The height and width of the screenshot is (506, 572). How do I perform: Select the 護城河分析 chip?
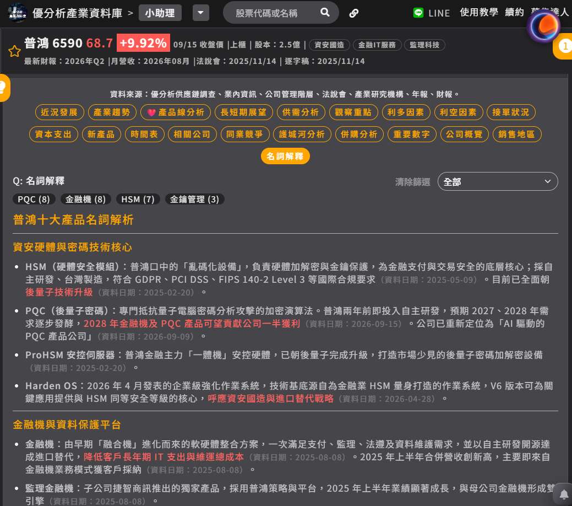(302, 134)
